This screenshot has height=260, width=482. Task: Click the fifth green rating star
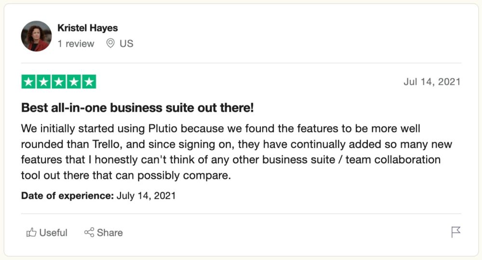pyautogui.click(x=89, y=82)
